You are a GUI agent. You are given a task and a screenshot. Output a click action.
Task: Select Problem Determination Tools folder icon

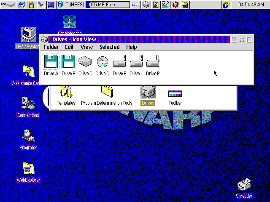tap(107, 92)
